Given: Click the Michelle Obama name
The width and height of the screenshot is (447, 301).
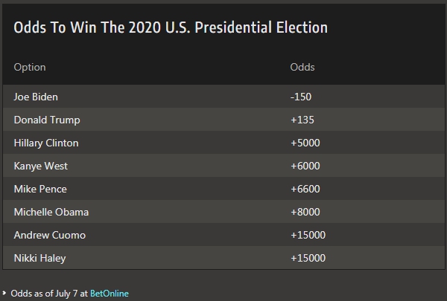Looking at the screenshot, I should pos(51,212).
